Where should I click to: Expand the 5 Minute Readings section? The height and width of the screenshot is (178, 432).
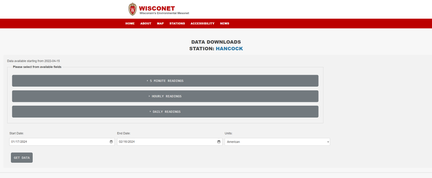[x=165, y=81]
